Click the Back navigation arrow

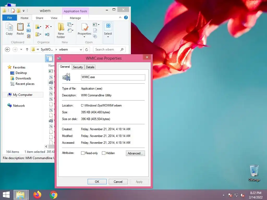[x=7, y=49]
